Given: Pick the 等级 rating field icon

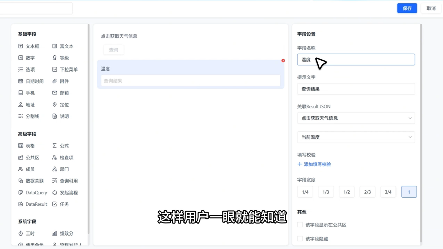Looking at the screenshot, I should 55,58.
